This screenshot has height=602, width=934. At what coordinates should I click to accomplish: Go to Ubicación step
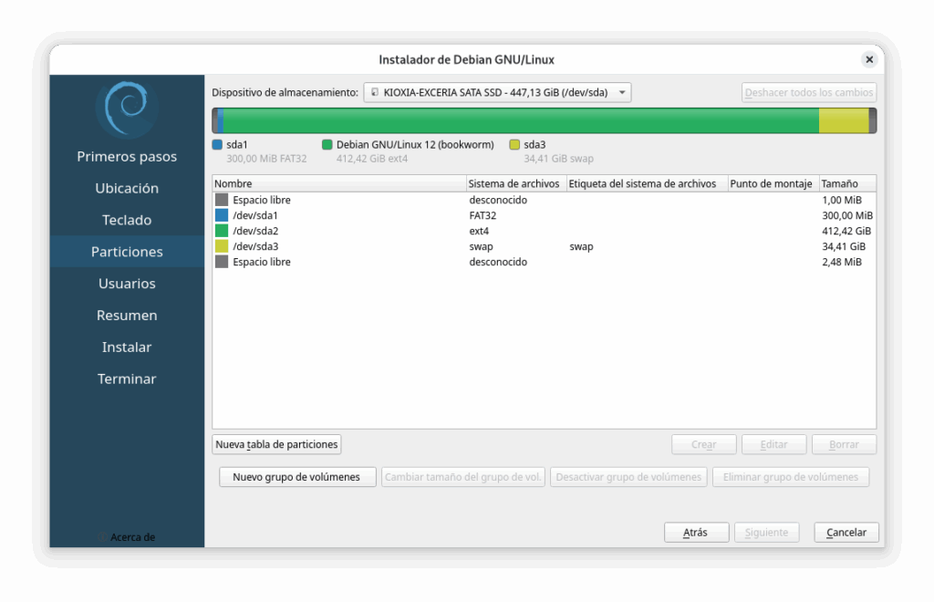tap(127, 188)
